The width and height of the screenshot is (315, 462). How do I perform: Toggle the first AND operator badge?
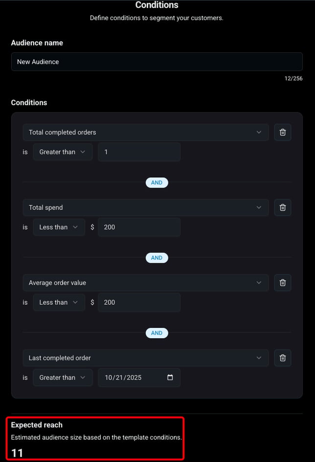click(157, 183)
